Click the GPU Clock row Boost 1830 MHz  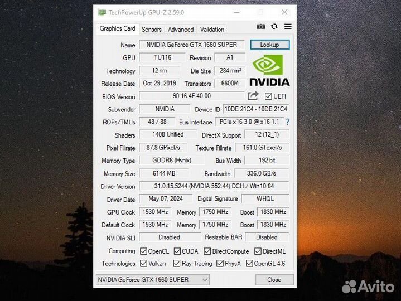(273, 212)
